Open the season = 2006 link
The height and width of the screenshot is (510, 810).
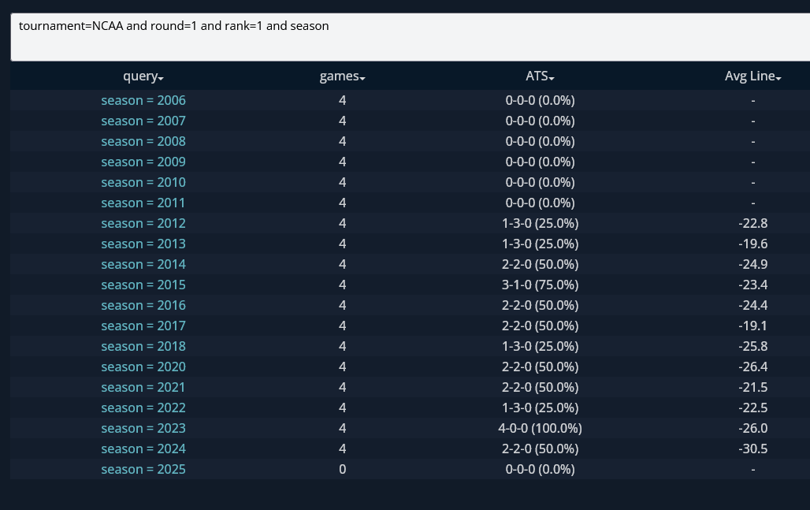coord(143,100)
